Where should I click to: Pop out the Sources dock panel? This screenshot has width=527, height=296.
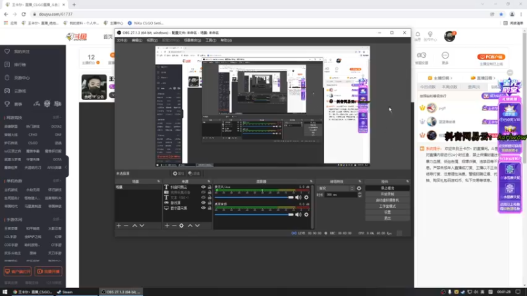click(209, 182)
